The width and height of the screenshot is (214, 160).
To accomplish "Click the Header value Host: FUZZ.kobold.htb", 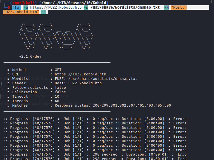I will coord(78,83).
